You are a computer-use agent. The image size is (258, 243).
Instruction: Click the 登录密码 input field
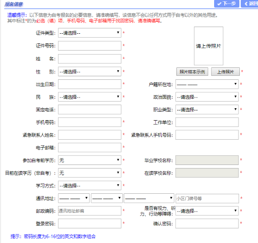[90, 223]
